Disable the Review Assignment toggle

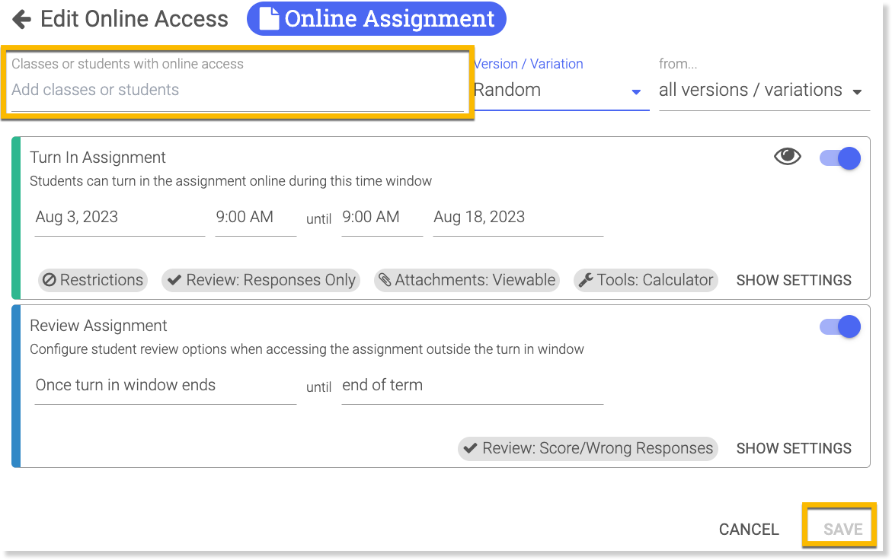click(839, 326)
